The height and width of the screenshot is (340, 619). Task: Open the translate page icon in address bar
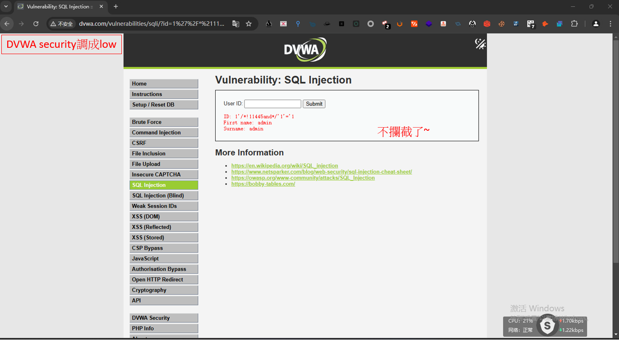click(x=236, y=24)
